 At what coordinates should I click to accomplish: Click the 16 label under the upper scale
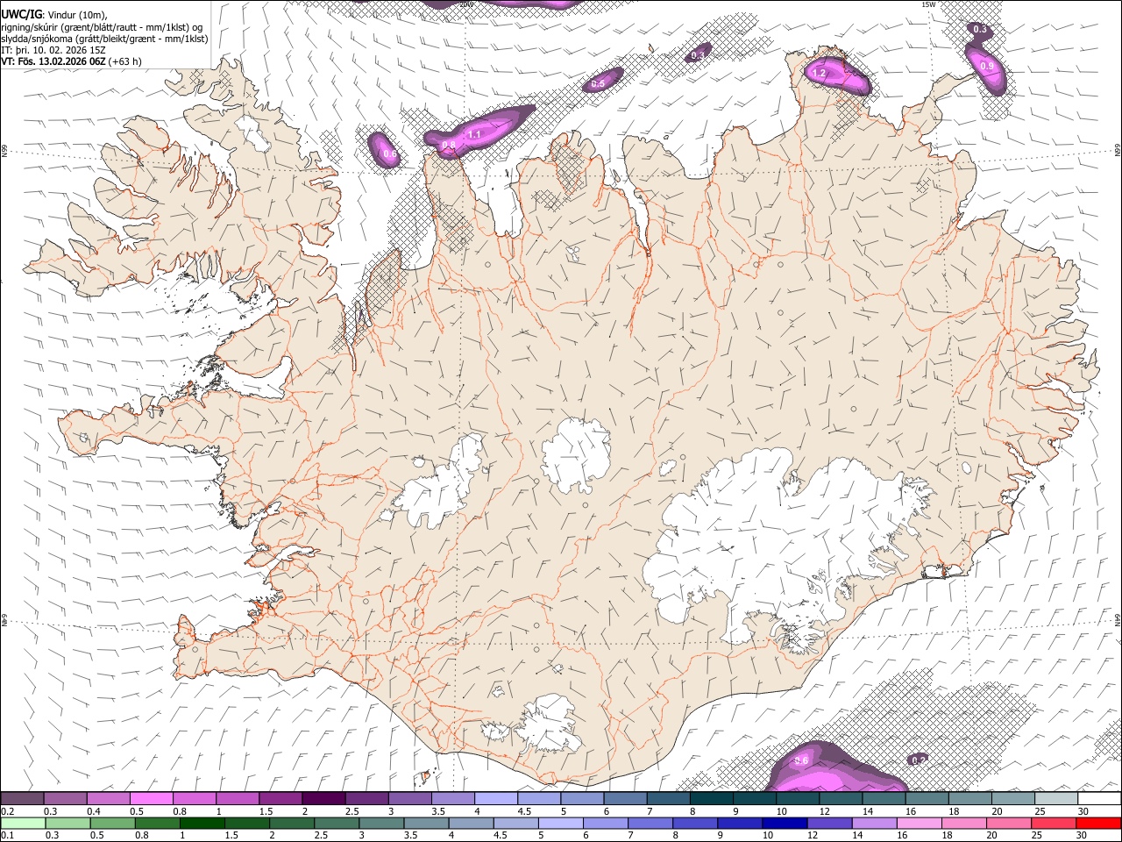tap(912, 811)
